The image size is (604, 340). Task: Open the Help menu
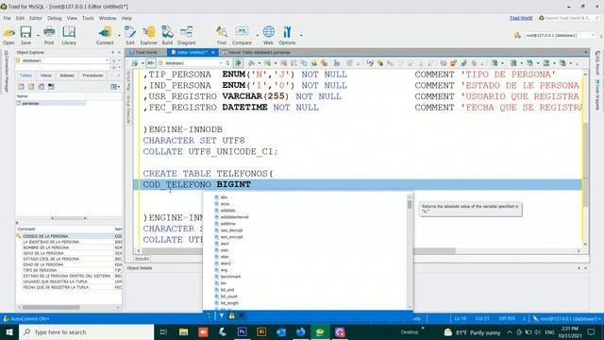126,18
